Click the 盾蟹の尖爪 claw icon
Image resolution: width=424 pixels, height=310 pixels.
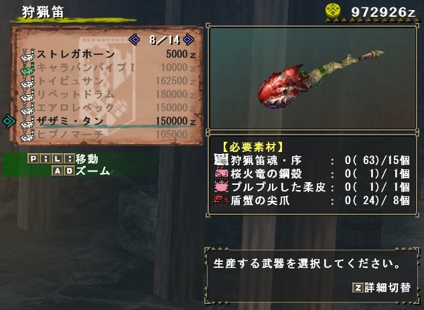pyautogui.click(x=221, y=200)
